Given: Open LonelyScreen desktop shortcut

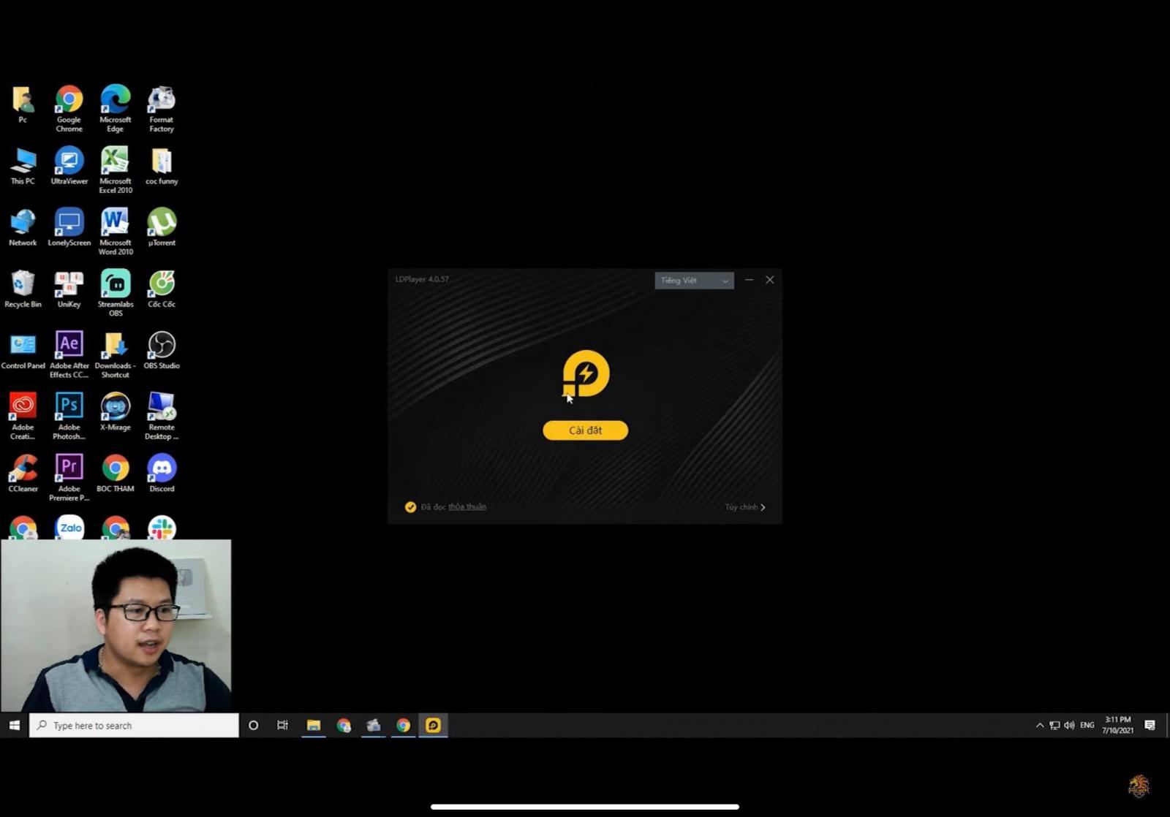Looking at the screenshot, I should (69, 227).
